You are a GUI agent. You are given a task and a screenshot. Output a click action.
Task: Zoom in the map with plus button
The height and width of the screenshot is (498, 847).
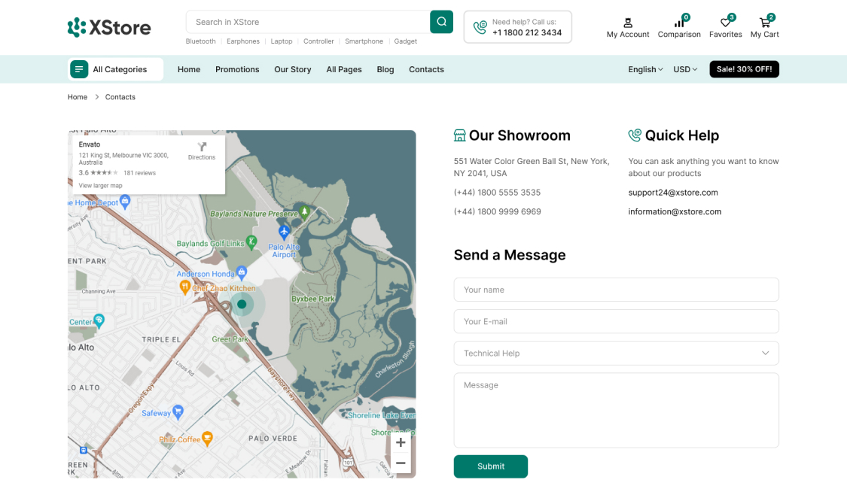click(401, 442)
